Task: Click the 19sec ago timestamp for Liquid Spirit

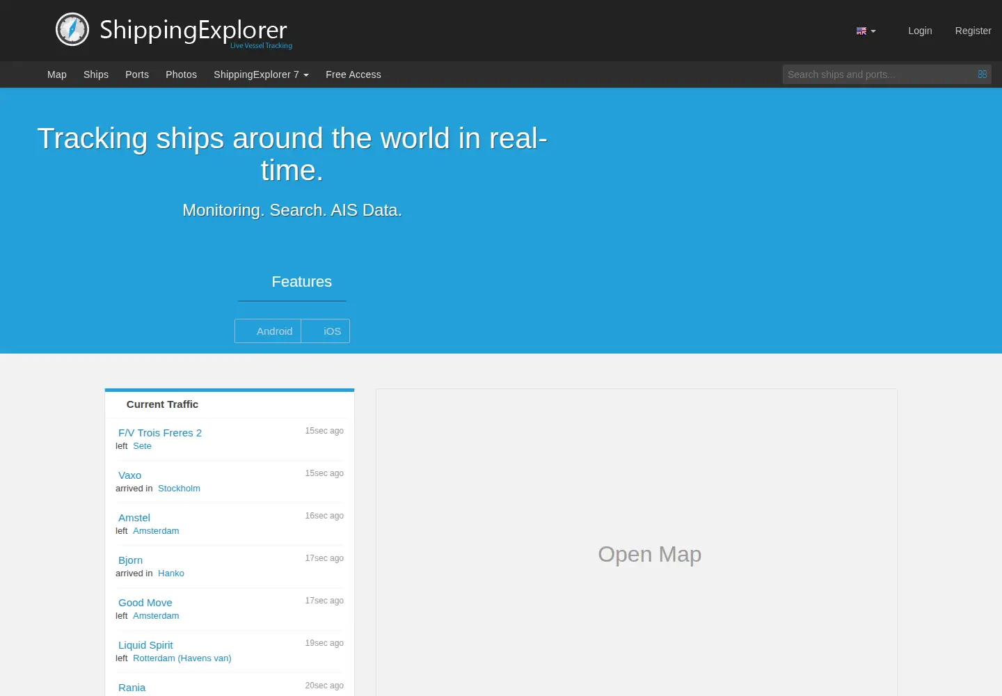Action: [324, 643]
